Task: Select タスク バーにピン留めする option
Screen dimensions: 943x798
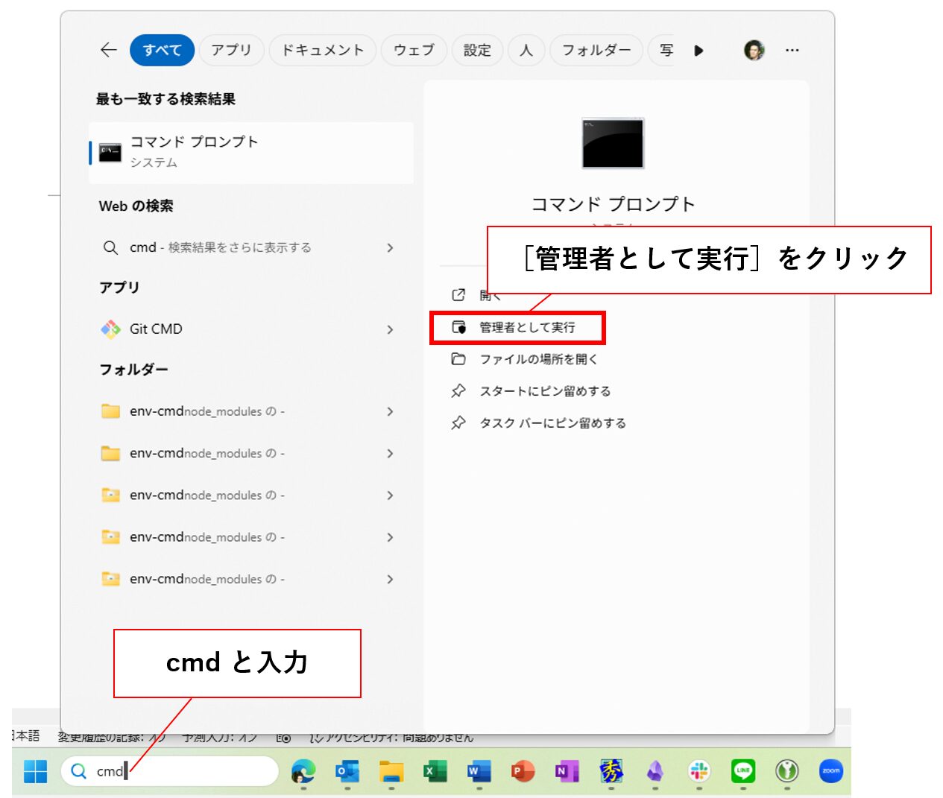Action: pos(552,423)
